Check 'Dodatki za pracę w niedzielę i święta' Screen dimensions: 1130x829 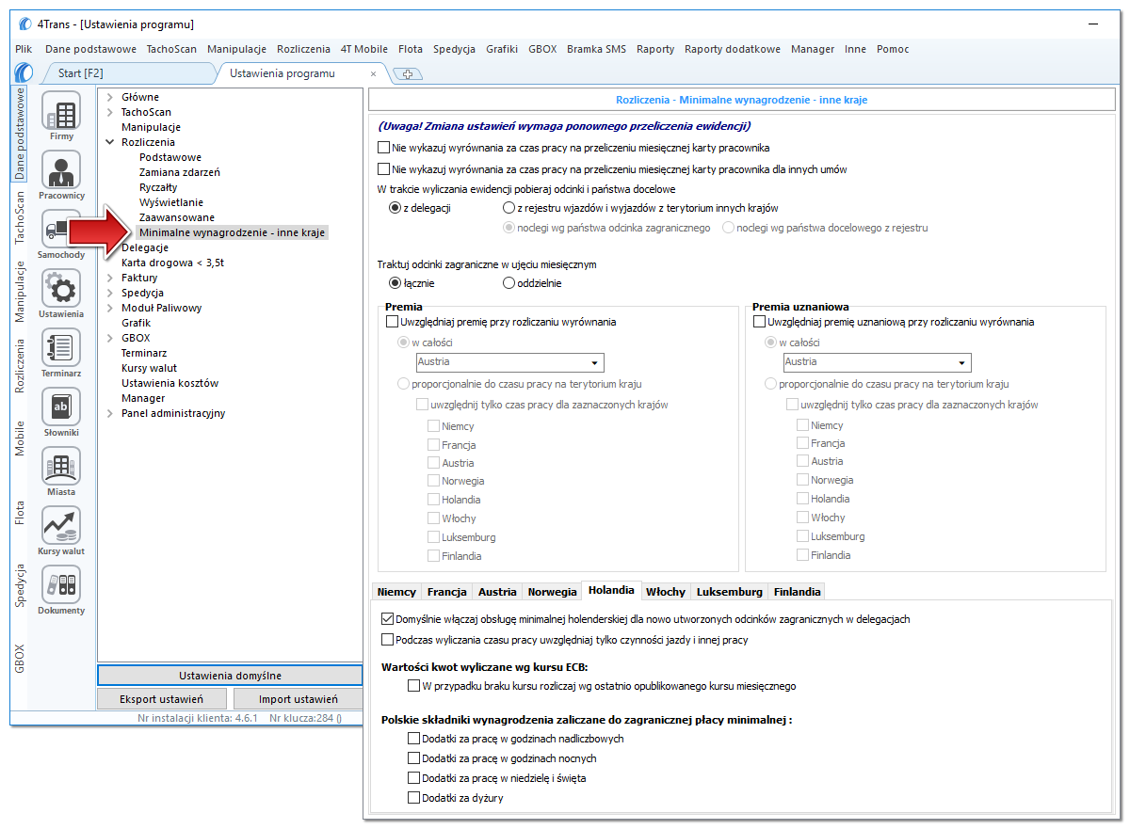point(413,778)
